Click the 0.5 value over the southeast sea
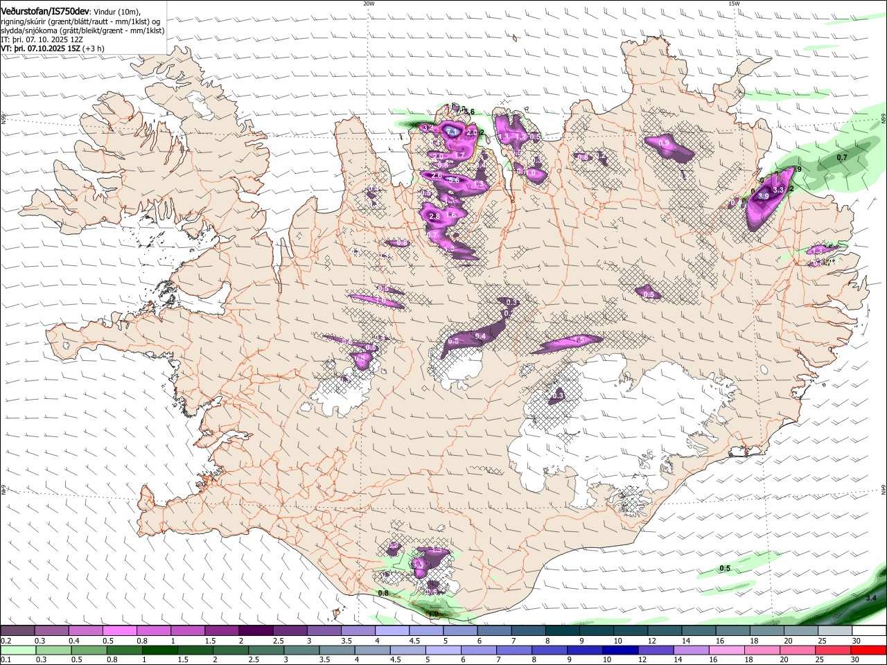Viewport: 887px width, 665px height. pos(725,569)
